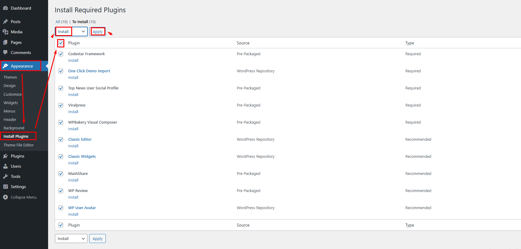Open the Header submenu item

[x=10, y=119]
